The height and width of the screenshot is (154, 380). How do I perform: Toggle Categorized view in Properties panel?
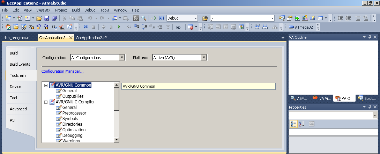coord(293,124)
